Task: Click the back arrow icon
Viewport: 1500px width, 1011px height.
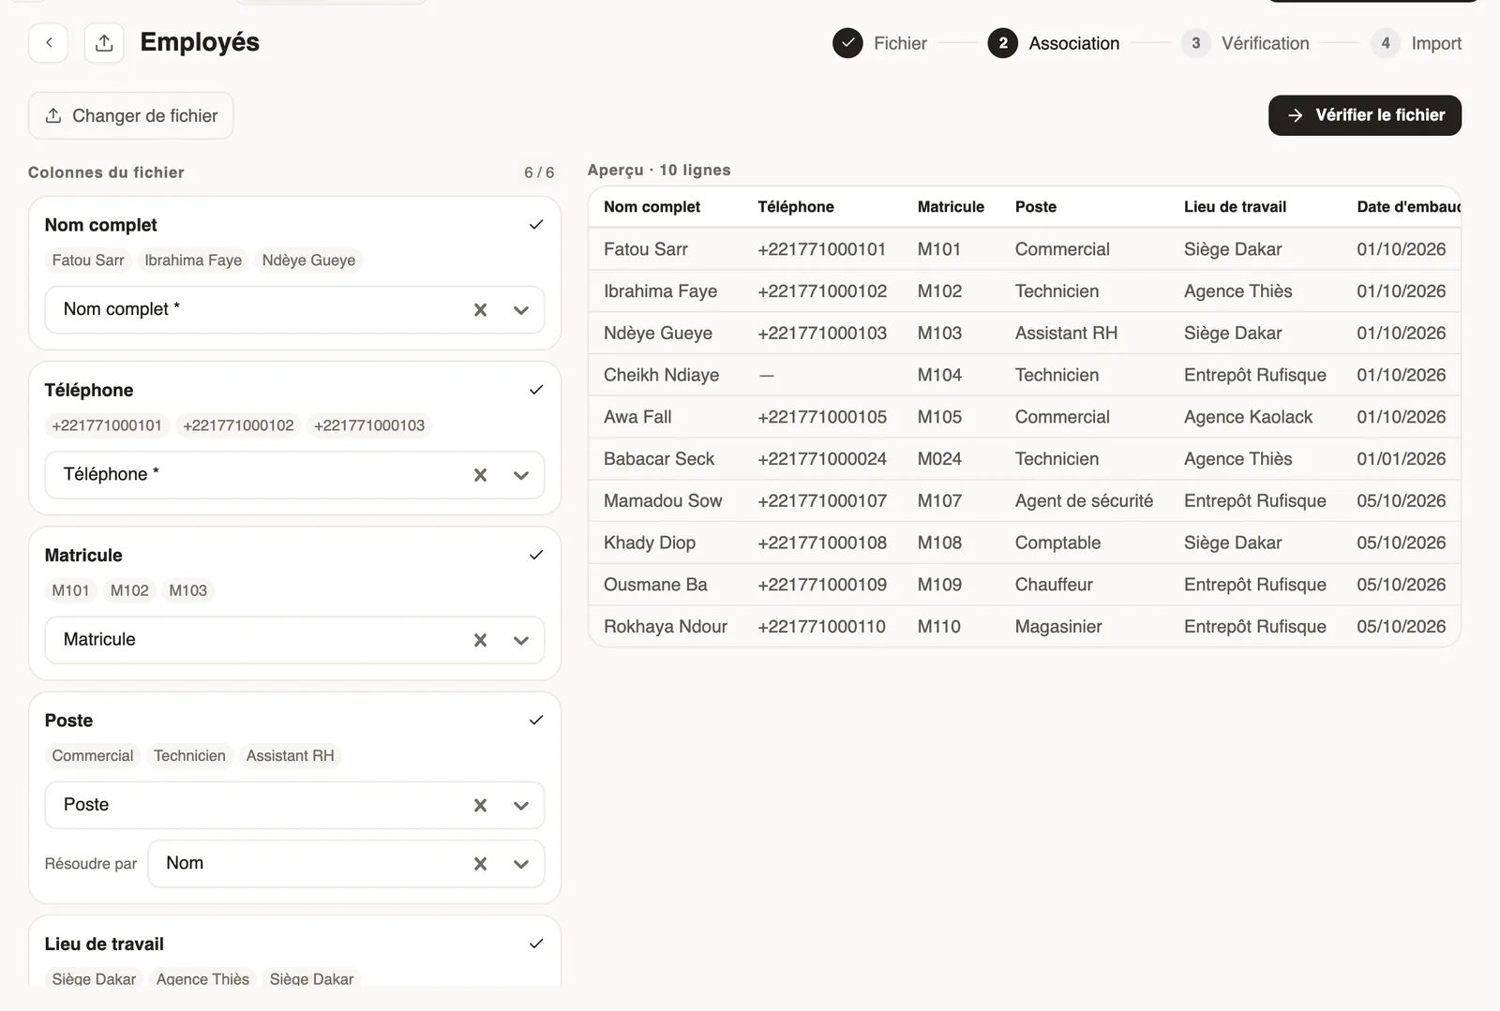Action: [48, 43]
